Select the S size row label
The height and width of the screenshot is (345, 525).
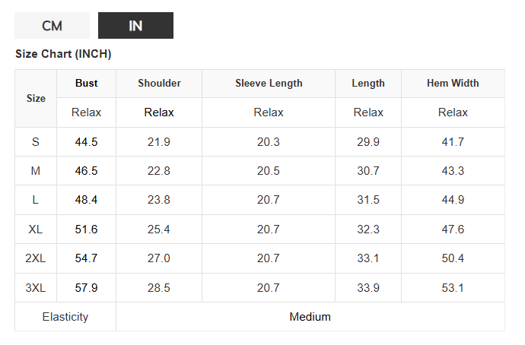(x=36, y=142)
